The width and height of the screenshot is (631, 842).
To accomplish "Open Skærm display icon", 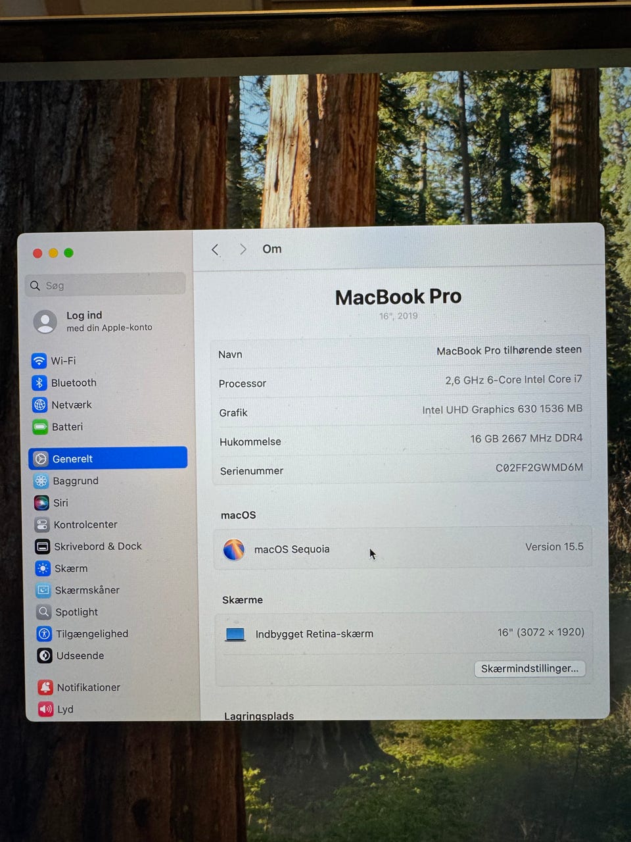I will point(43,568).
